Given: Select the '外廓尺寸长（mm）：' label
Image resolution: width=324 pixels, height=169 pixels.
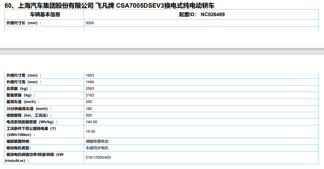Looking at the screenshot, I should point(24,23).
